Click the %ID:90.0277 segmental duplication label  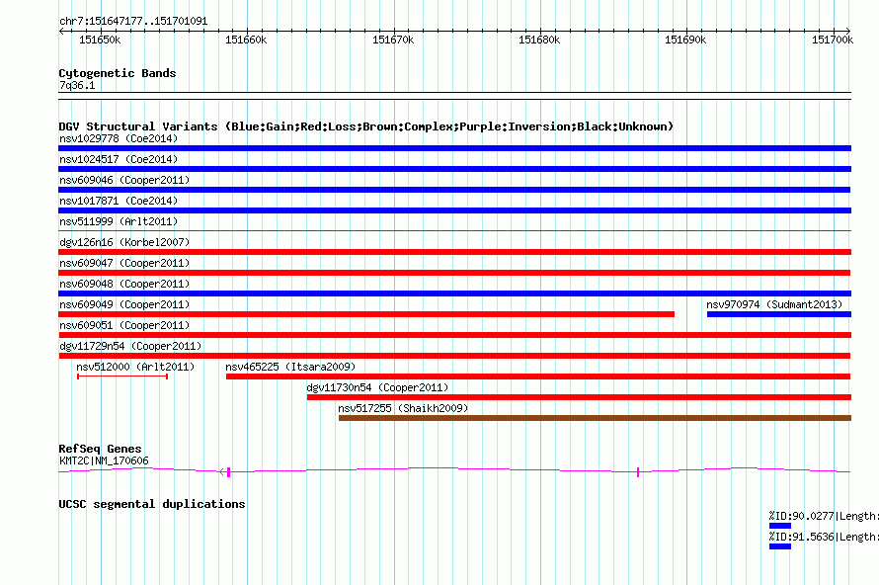click(x=824, y=516)
